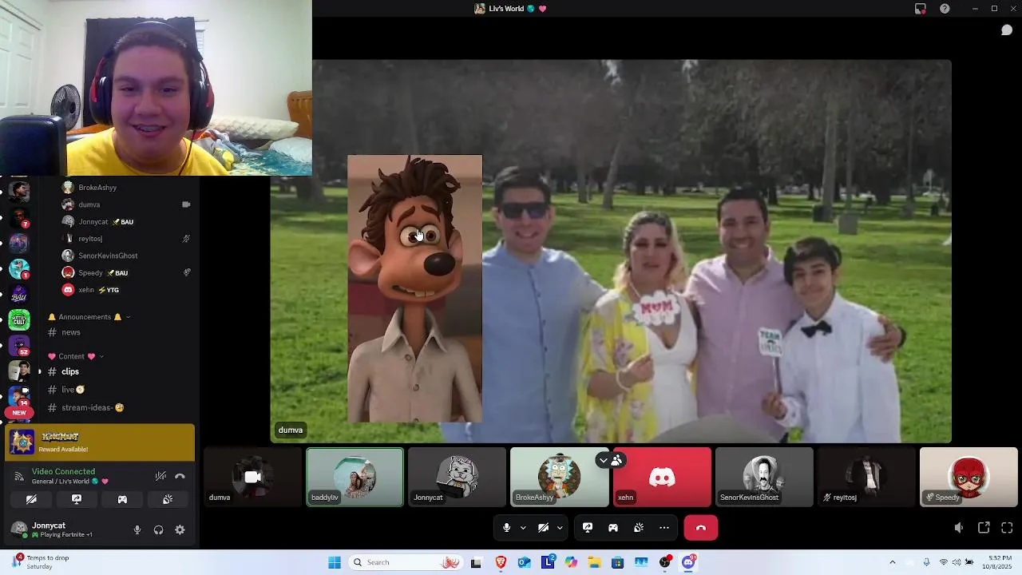Open inbox icon in title bar
Image resolution: width=1022 pixels, height=575 pixels.
(921, 9)
